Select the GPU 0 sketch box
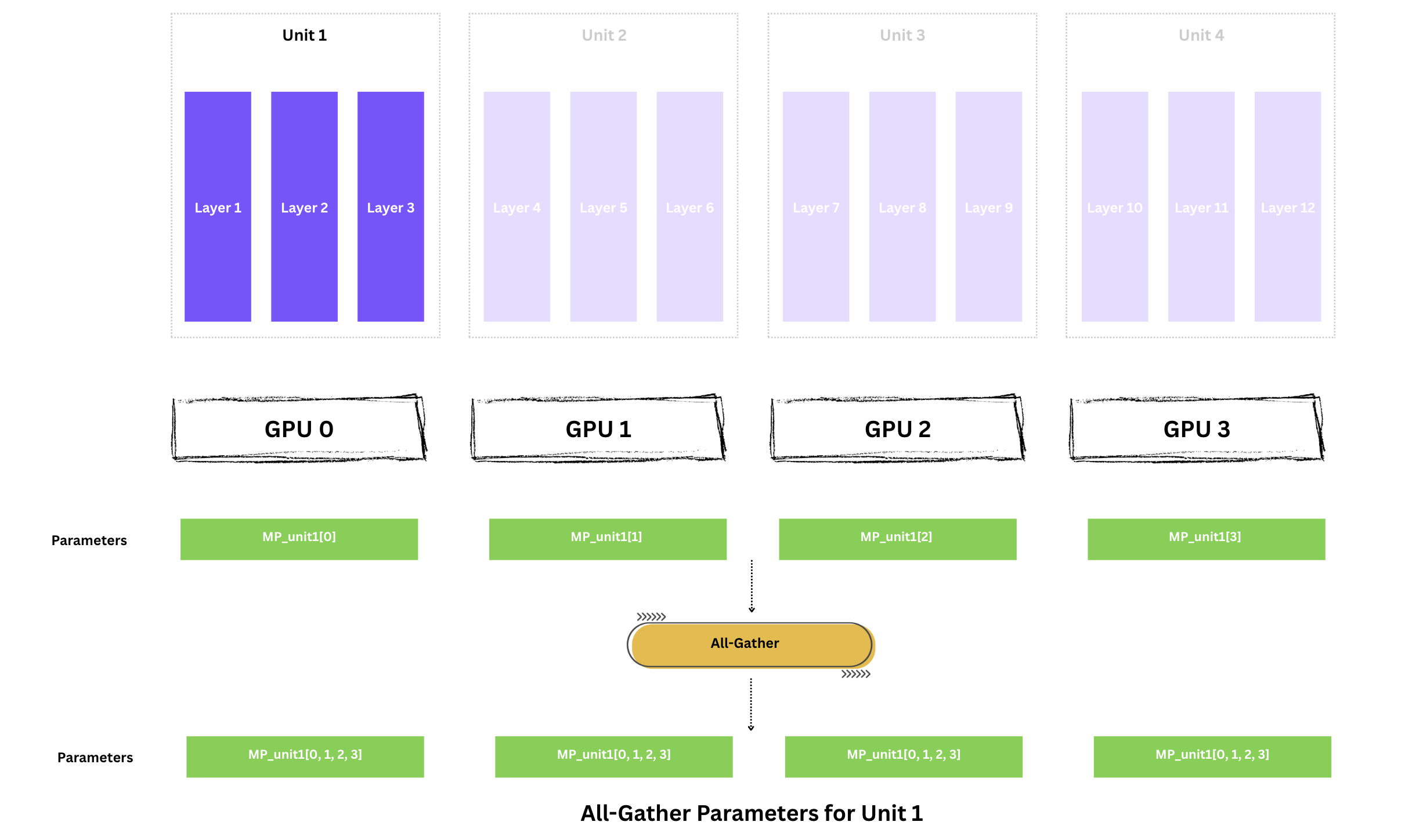Viewport: 1423px width, 829px height. (299, 429)
